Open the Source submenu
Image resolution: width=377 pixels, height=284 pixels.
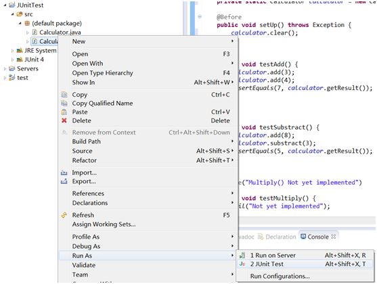[148, 151]
